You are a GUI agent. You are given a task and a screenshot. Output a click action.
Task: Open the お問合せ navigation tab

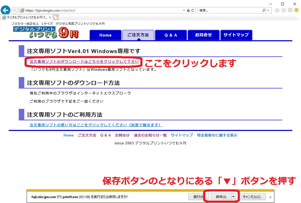click(203, 35)
